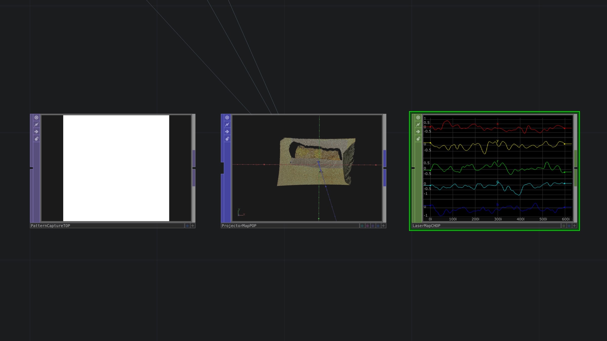Viewport: 607px width, 341px height.
Task: Toggle Clone Immune flag on PatternCaptureTOP
Action: [36, 125]
